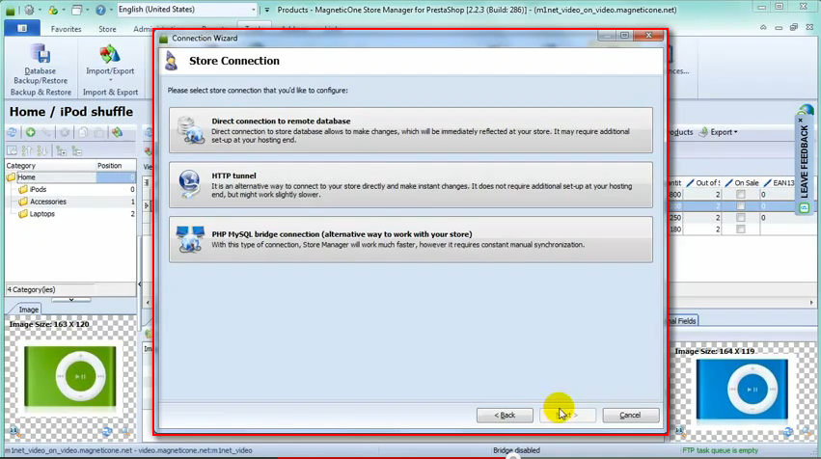
Task: Click magnifier icon under green iPod image
Action: [125, 432]
